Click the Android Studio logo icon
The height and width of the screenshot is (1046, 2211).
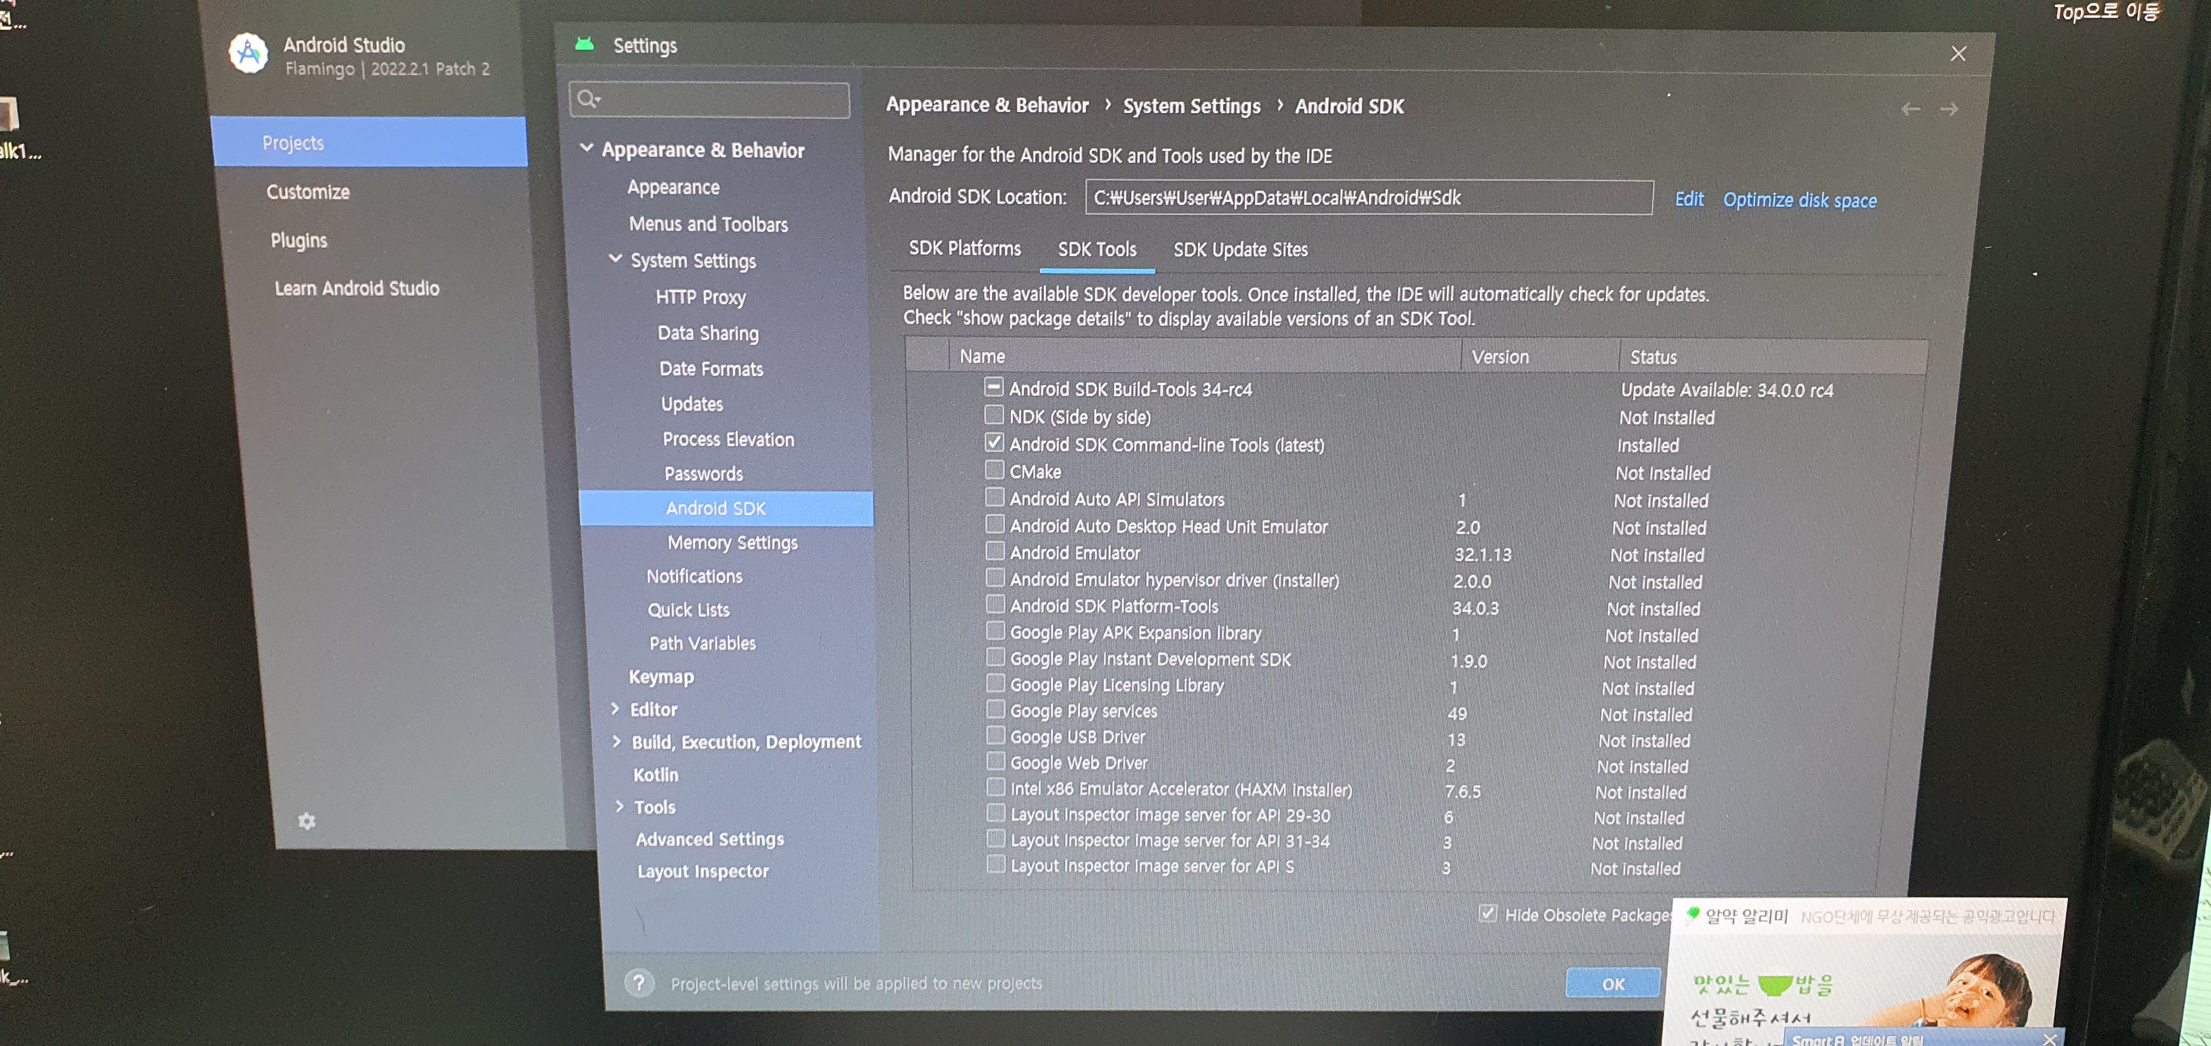tap(248, 54)
